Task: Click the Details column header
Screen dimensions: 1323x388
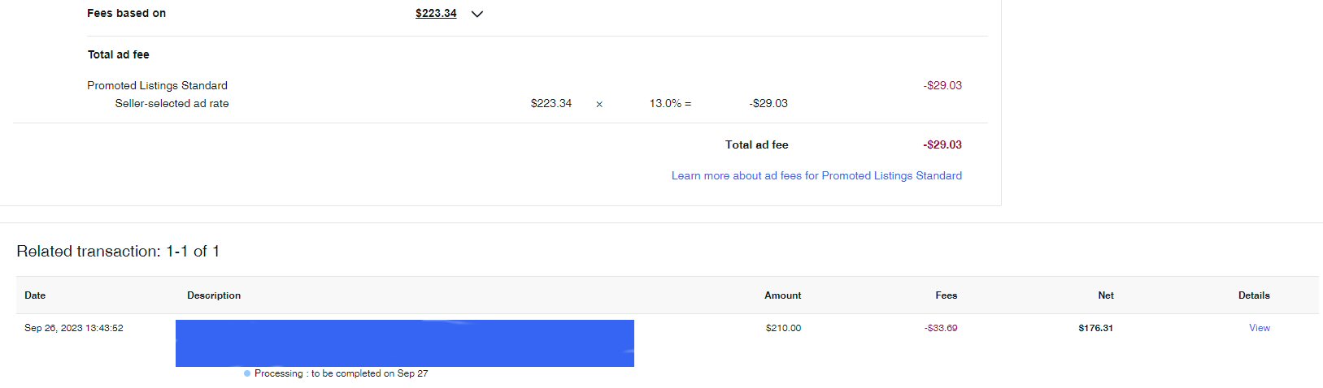Action: tap(1254, 295)
